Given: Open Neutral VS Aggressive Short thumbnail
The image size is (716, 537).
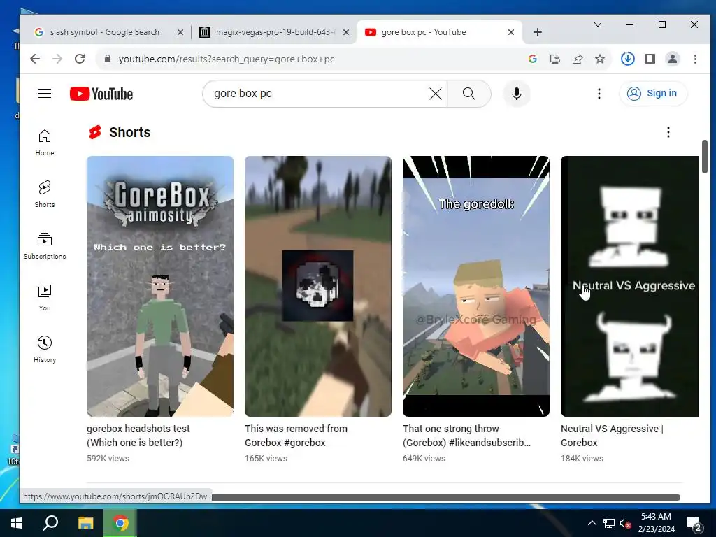Looking at the screenshot, I should coord(630,286).
